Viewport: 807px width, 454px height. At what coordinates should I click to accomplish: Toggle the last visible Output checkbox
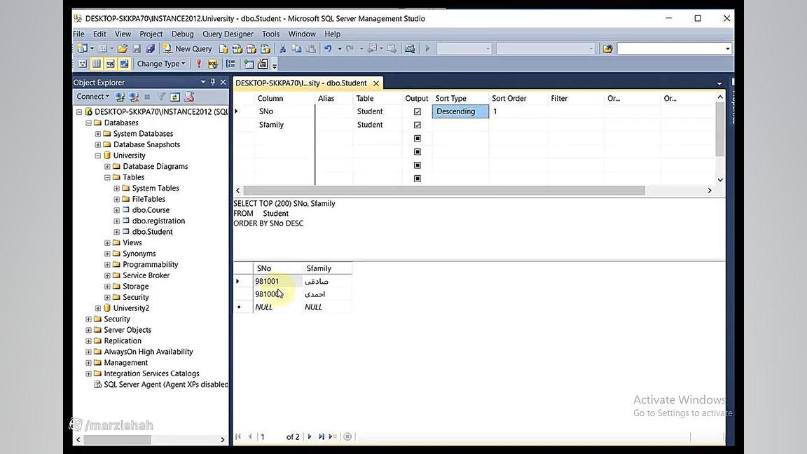click(418, 179)
